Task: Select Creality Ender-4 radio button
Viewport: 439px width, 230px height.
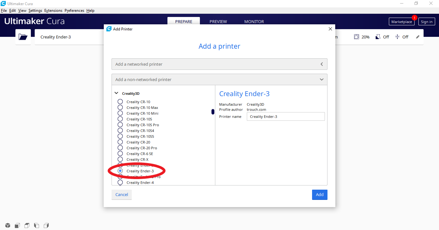Action: (120, 183)
